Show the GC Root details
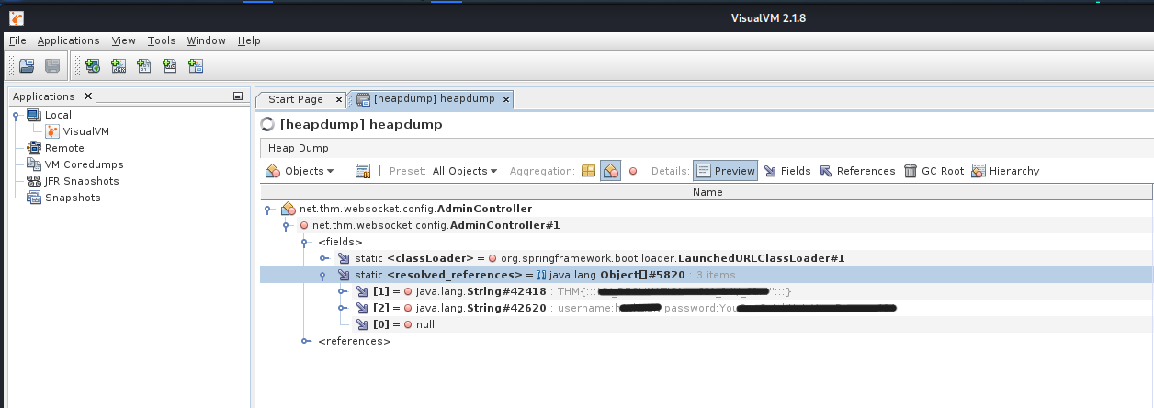This screenshot has height=408, width=1154. (933, 171)
